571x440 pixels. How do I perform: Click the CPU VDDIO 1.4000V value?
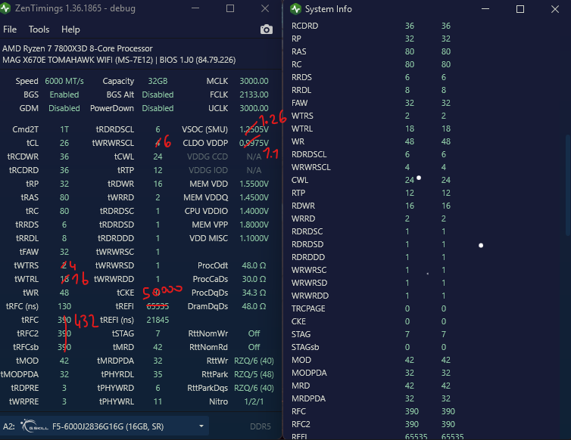coord(254,211)
